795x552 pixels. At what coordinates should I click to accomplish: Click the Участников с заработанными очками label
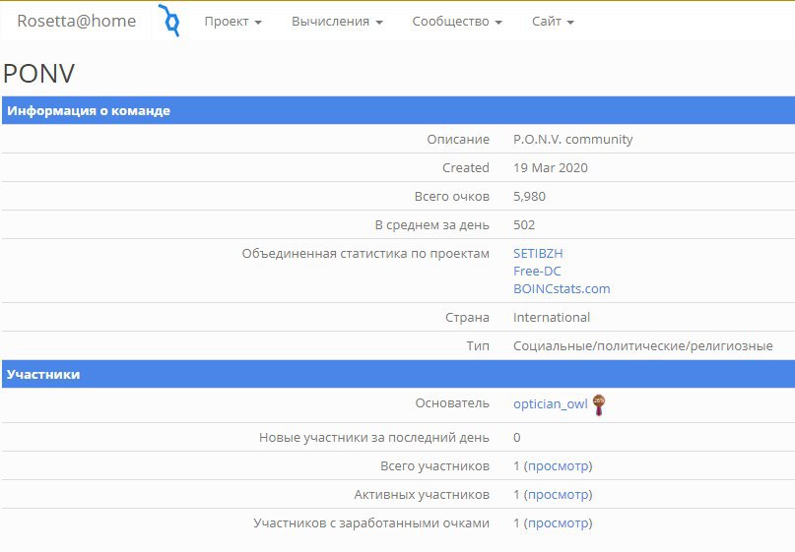click(x=371, y=523)
